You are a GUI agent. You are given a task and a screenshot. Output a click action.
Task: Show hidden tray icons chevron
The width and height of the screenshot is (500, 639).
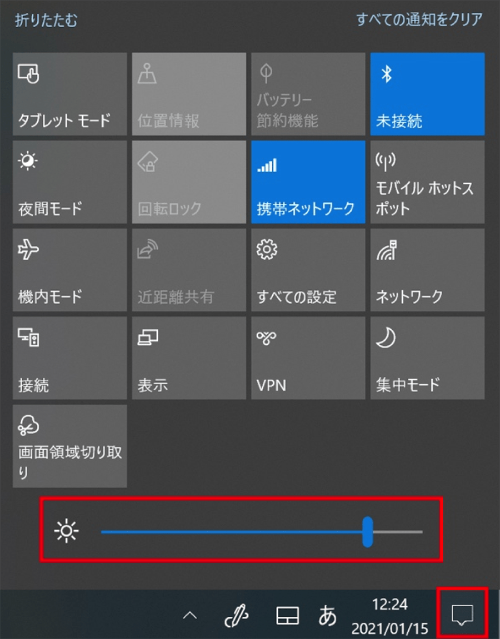point(189,615)
